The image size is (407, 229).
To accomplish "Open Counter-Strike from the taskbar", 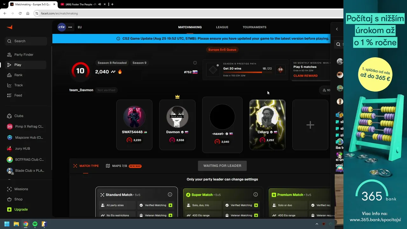I will tap(44, 224).
